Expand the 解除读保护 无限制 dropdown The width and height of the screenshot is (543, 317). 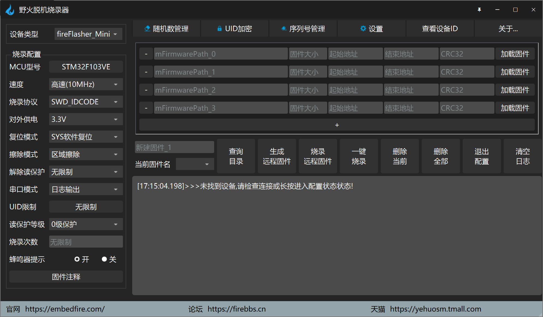tap(86, 172)
